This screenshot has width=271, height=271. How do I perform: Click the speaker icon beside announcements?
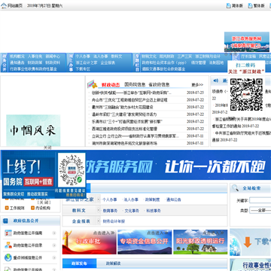point(215,81)
